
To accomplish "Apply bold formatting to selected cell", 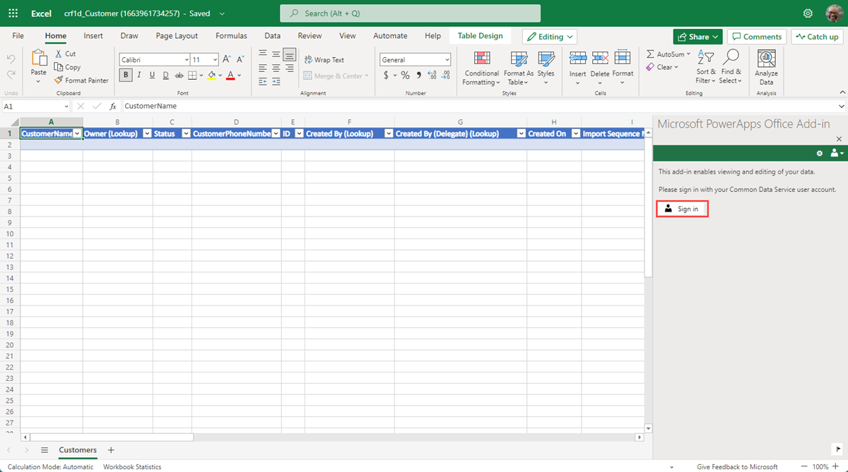I will click(126, 74).
